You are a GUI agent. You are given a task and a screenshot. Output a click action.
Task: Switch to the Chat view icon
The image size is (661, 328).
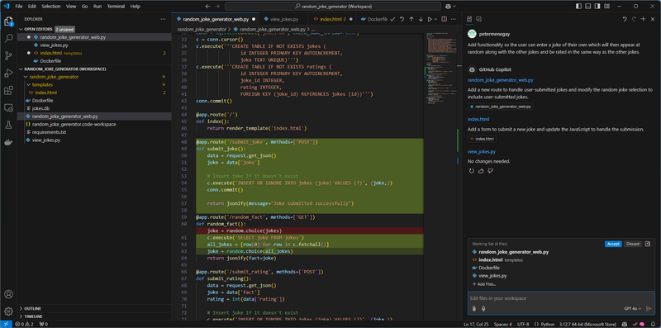(x=479, y=19)
